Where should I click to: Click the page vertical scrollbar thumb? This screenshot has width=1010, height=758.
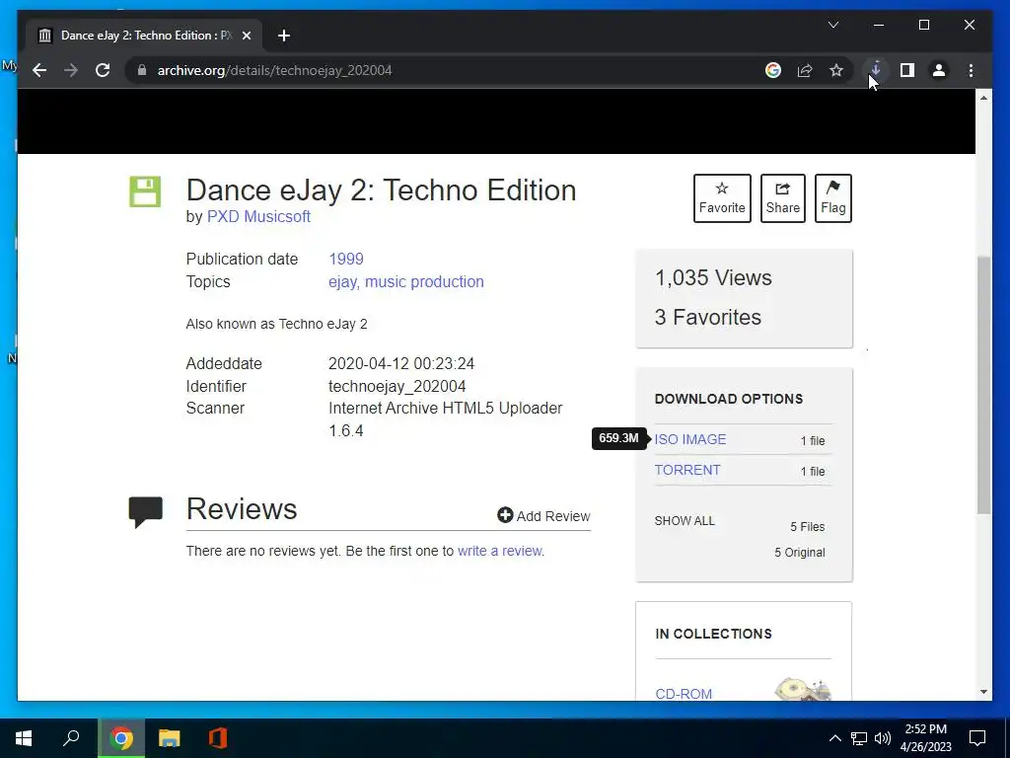[983, 385]
